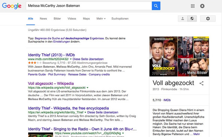The height and width of the screenshot is (137, 222).
Task: Switch to the Bilder tab
Action: coord(57,18)
